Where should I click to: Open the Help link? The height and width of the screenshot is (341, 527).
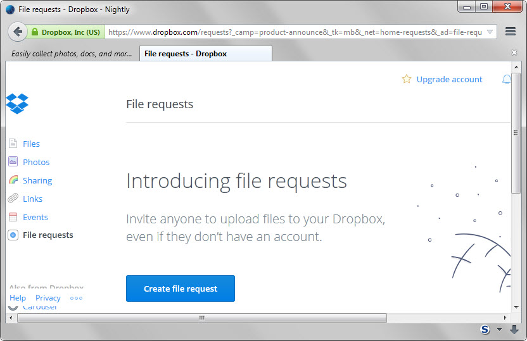(18, 298)
